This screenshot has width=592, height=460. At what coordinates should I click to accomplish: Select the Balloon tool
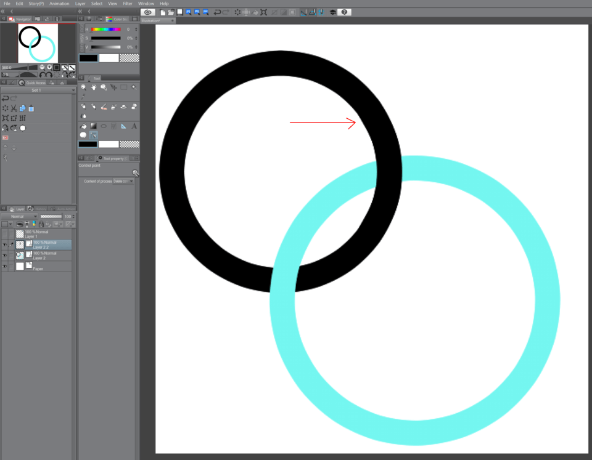pyautogui.click(x=83, y=135)
